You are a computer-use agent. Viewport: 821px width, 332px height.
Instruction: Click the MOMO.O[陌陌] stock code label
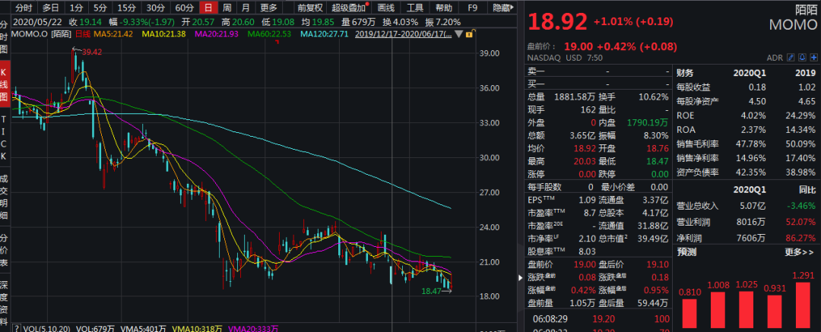click(42, 34)
